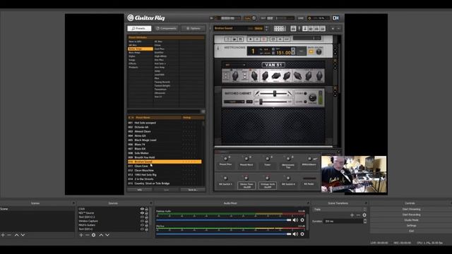
Task: Adjust Matched Cabinet volume knob
Action: click(x=312, y=98)
